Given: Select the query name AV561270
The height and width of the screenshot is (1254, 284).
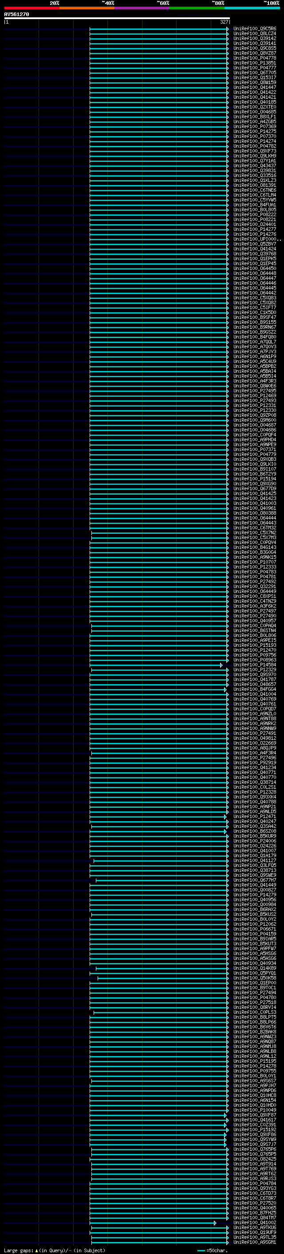Looking at the screenshot, I should [x=16, y=14].
